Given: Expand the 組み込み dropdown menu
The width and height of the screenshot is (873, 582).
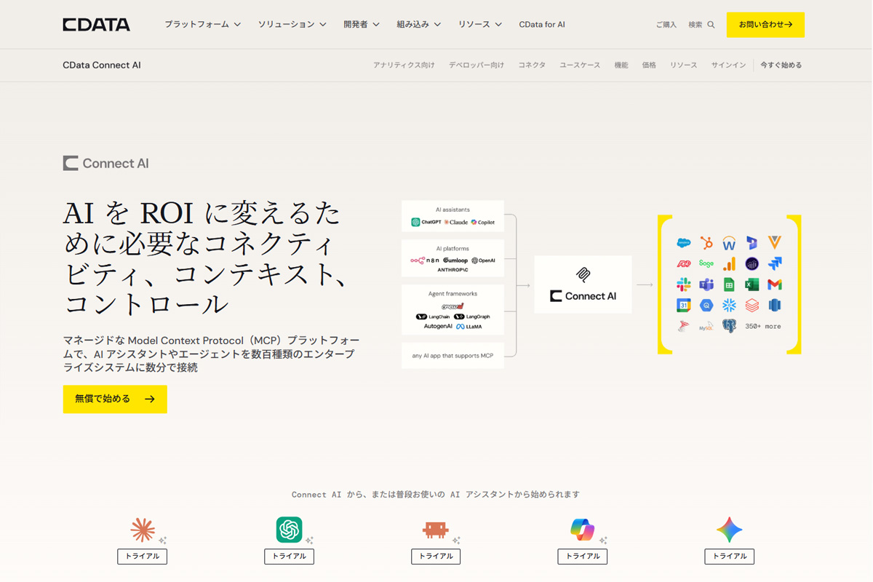Looking at the screenshot, I should pyautogui.click(x=419, y=24).
